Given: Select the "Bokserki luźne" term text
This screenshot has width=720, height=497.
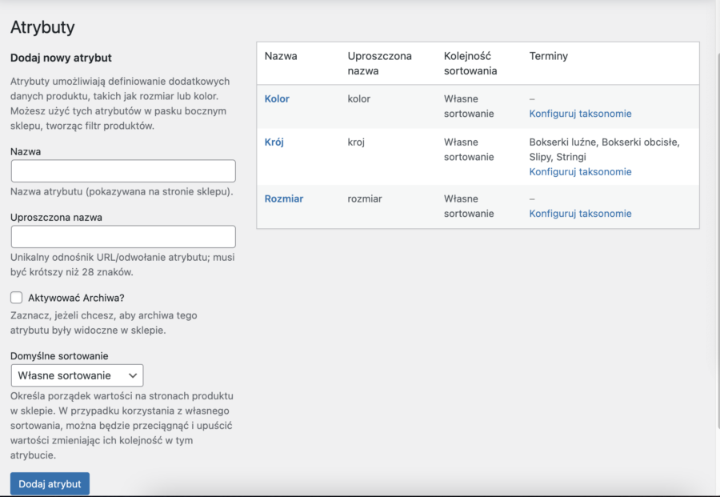Looking at the screenshot, I should pos(562,142).
